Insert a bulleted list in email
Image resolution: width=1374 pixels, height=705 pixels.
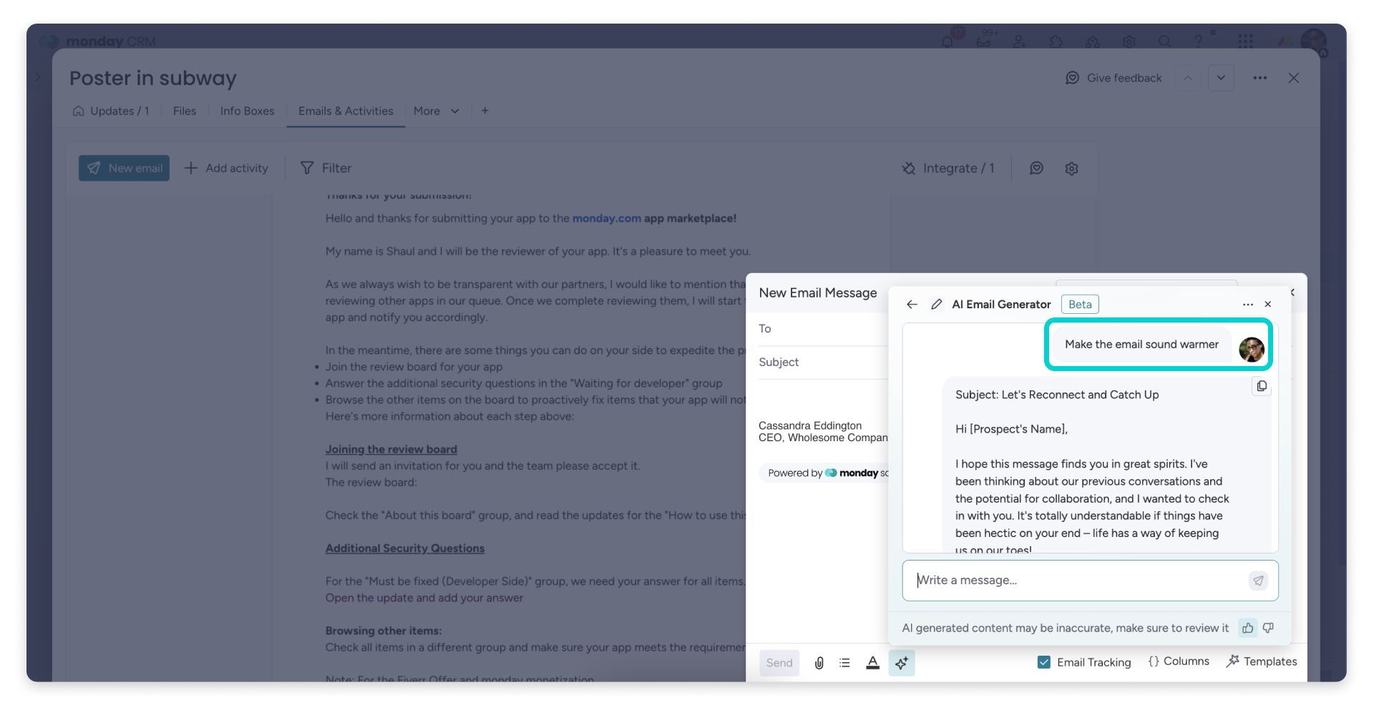coord(845,663)
